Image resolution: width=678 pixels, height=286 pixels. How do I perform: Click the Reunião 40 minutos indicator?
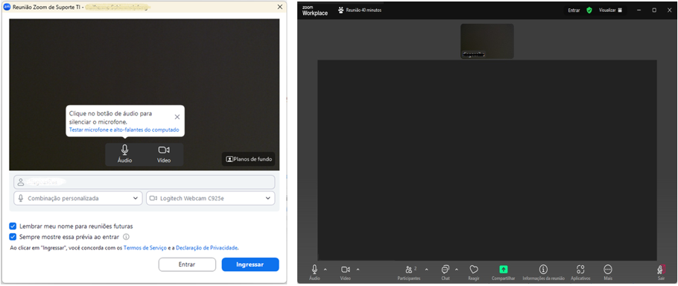coord(360,10)
